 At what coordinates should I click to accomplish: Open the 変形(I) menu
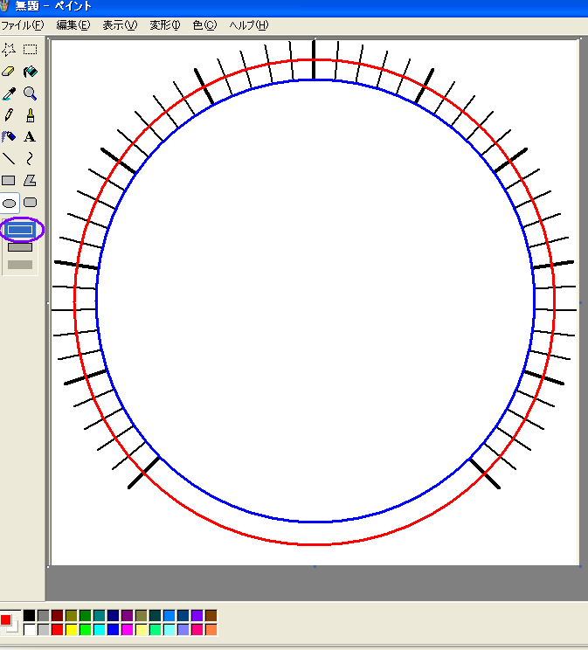(x=165, y=25)
